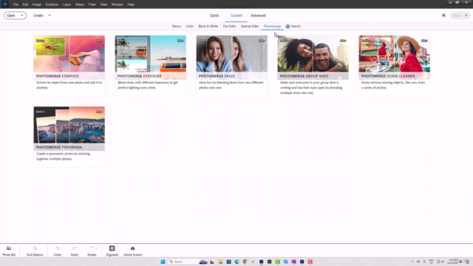Open Google Chrome from taskbar
This screenshot has height=266, width=473.
click(x=245, y=262)
